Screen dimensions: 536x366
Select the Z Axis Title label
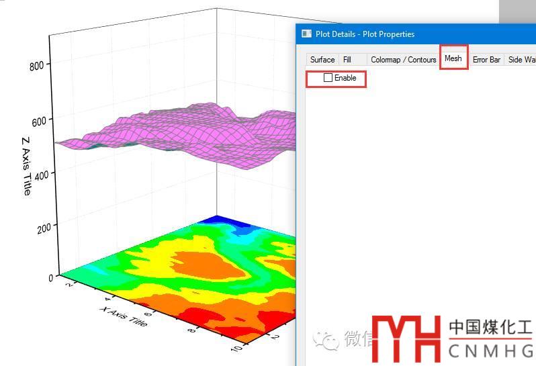[x=26, y=166]
